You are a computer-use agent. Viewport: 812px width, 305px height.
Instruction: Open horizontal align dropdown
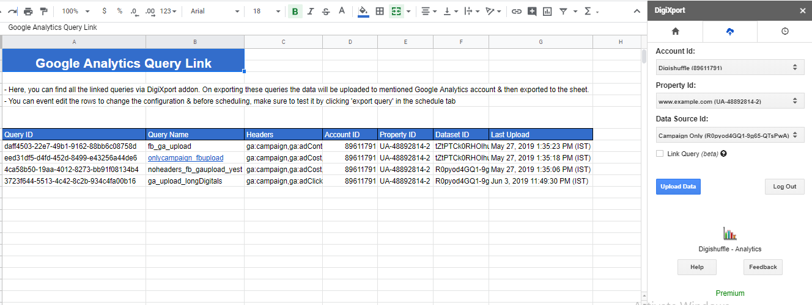pos(429,11)
